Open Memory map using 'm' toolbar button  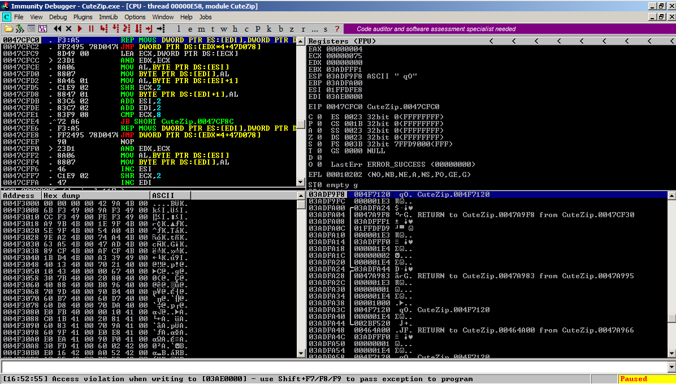point(201,28)
